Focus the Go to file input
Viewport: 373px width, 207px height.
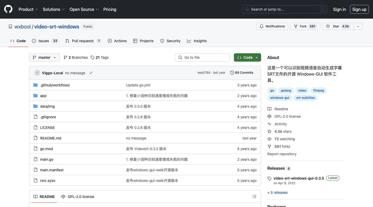point(202,57)
